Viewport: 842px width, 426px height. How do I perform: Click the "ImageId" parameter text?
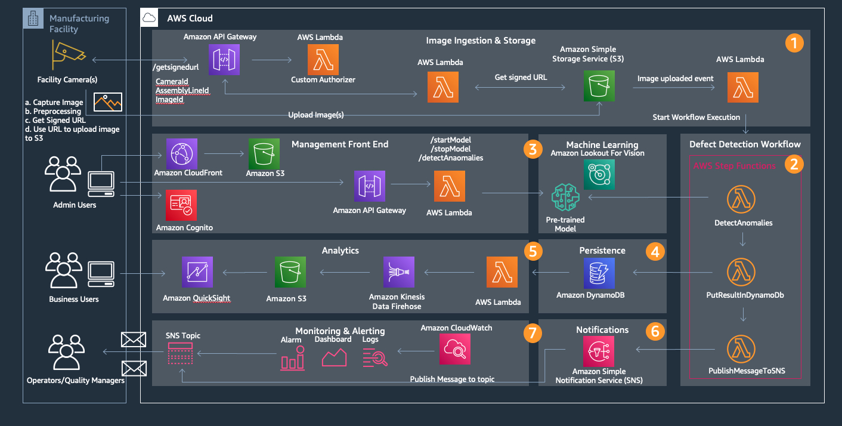pyautogui.click(x=169, y=100)
